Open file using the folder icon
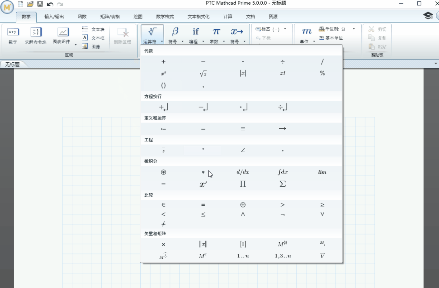The width and height of the screenshot is (439, 288). click(30, 4)
